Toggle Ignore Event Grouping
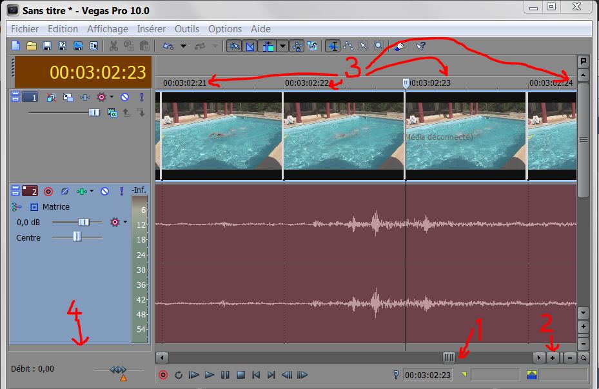Screen dimensions: 599x389 (x=312, y=46)
